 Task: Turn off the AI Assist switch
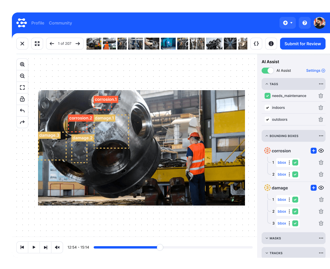coord(268,71)
